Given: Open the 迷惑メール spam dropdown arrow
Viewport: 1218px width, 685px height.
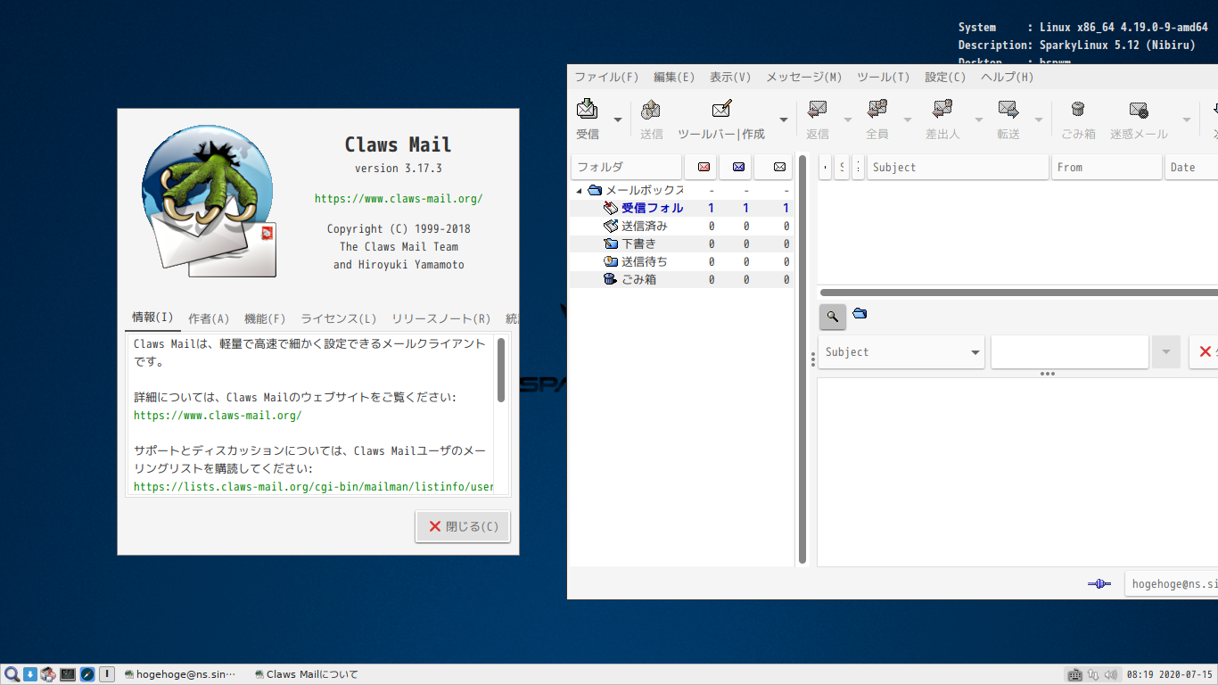Looking at the screenshot, I should [x=1187, y=120].
